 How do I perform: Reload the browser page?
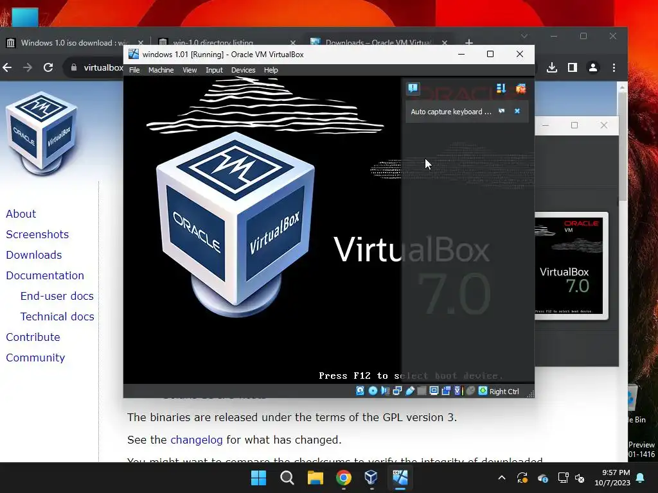48,67
